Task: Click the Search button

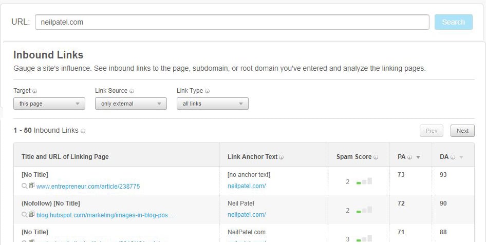Action: 454,22
